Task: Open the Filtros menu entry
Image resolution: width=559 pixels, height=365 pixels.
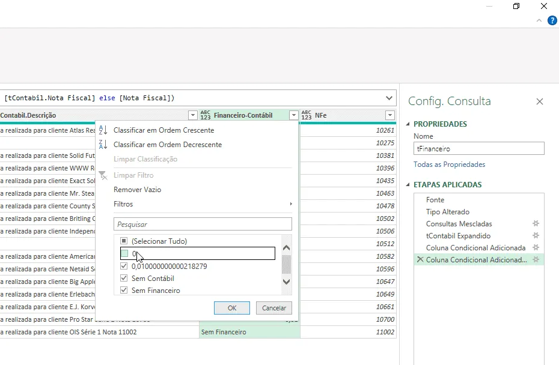Action: [x=123, y=204]
